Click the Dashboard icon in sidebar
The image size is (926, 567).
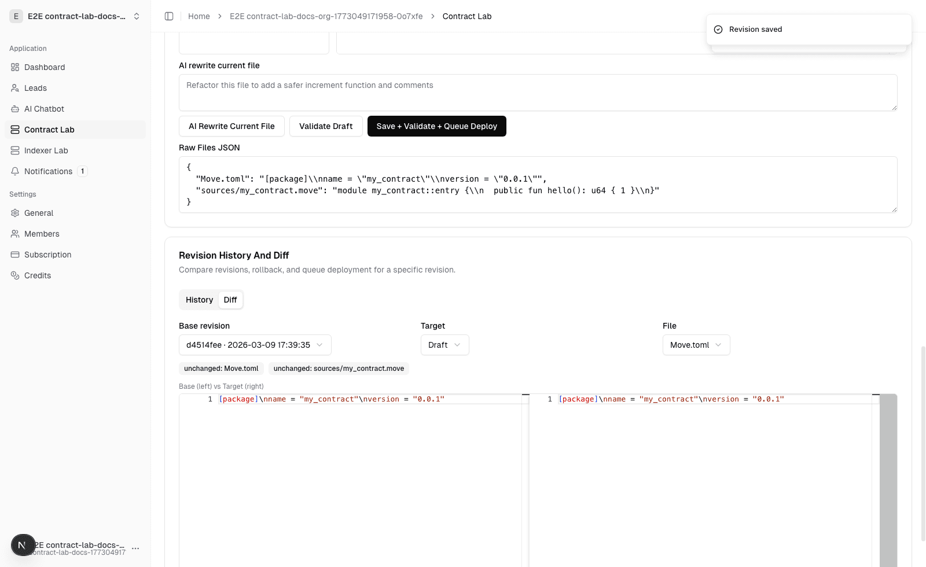(15, 67)
